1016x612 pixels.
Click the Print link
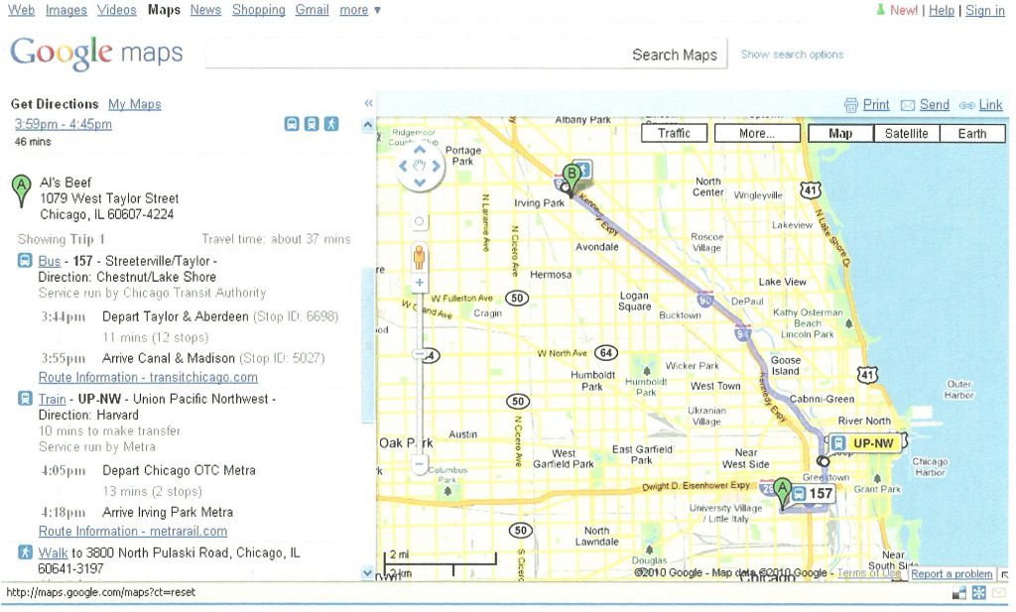tap(876, 105)
